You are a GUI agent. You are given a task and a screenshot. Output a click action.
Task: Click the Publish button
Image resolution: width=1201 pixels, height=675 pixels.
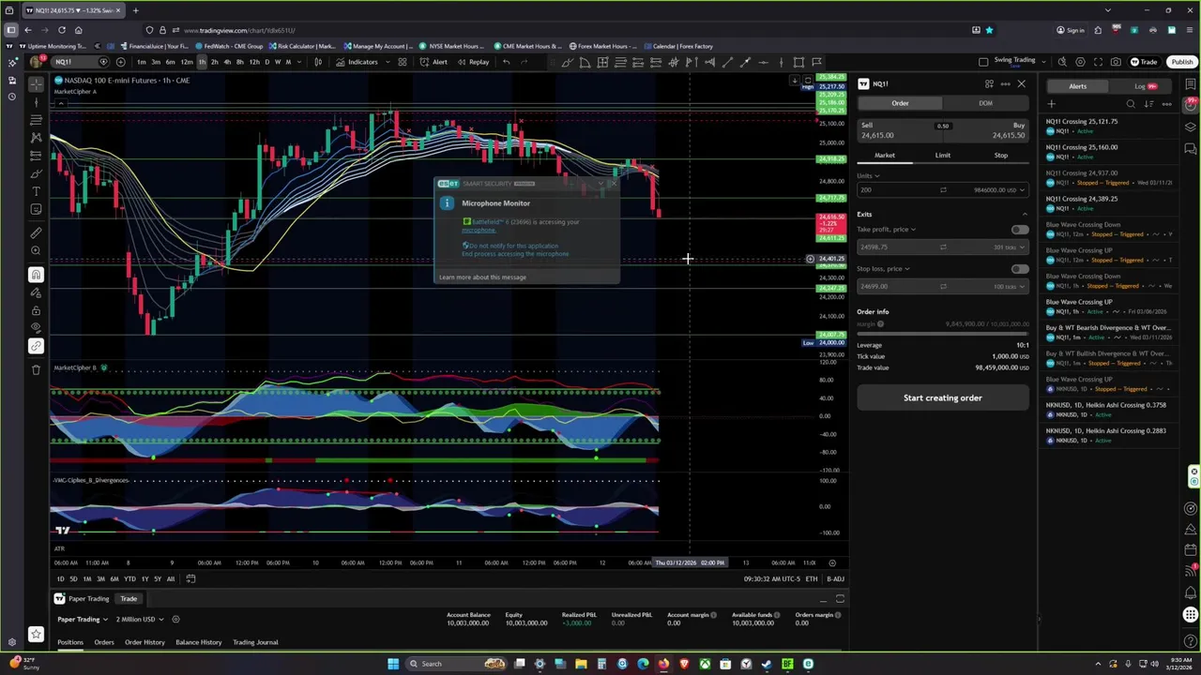click(x=1181, y=62)
